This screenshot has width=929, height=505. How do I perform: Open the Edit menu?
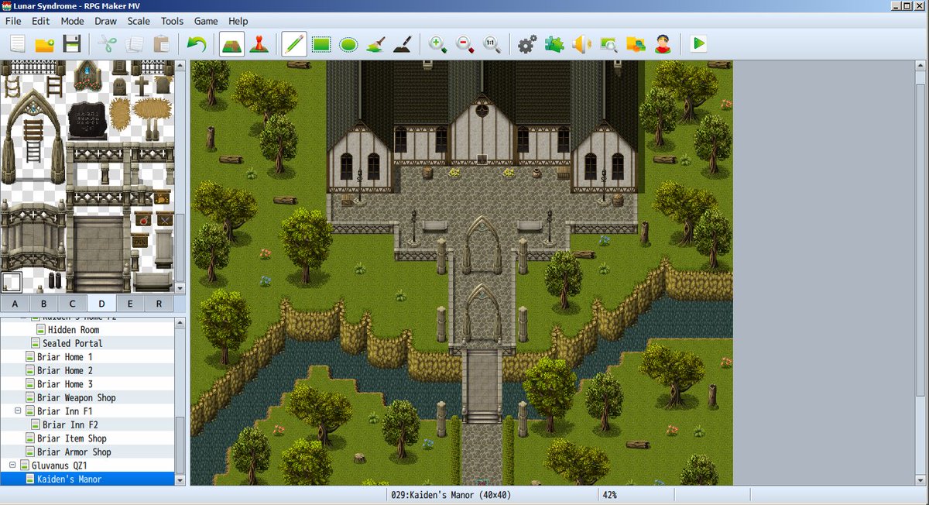tap(40, 21)
